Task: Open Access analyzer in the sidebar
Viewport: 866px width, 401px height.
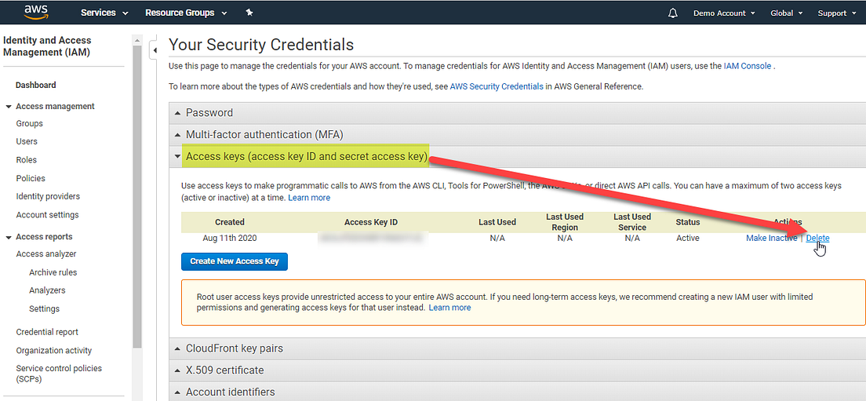Action: click(x=45, y=254)
